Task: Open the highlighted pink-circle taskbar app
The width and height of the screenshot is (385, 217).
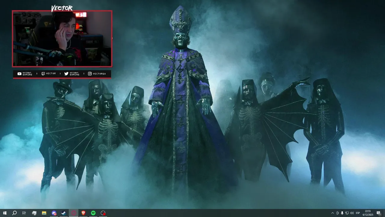Action: (x=73, y=213)
